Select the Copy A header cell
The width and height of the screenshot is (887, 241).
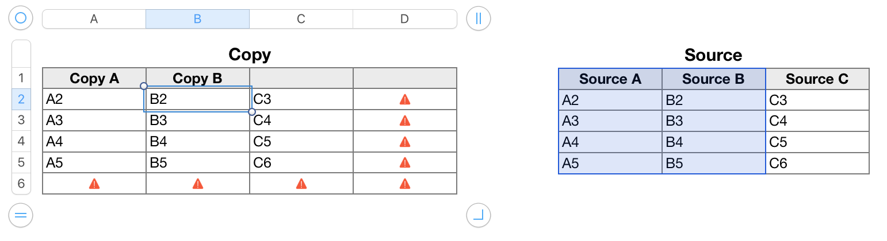(94, 79)
